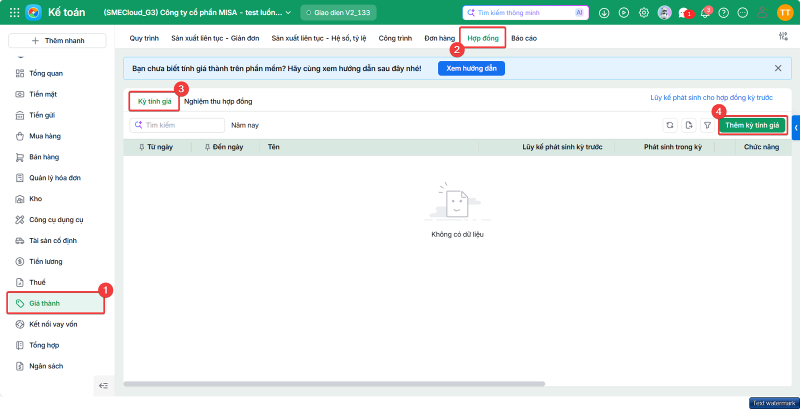Expand the right side panel arrow
The height and width of the screenshot is (409, 800).
coord(796,127)
